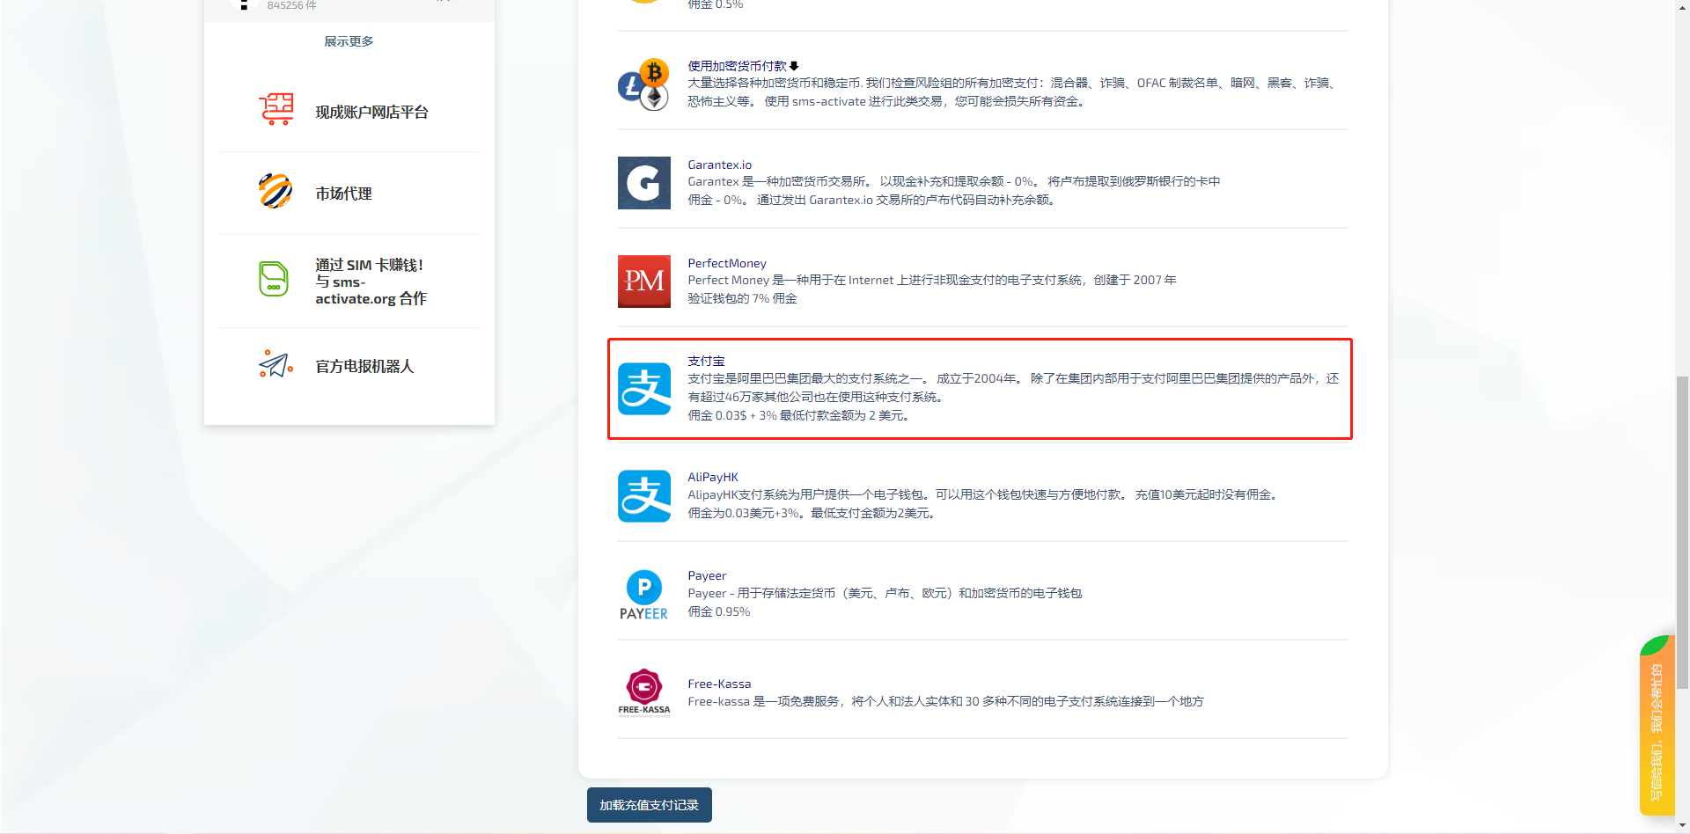1690x834 pixels.
Task: Open 市场代理 sidebar item
Action: [343, 194]
